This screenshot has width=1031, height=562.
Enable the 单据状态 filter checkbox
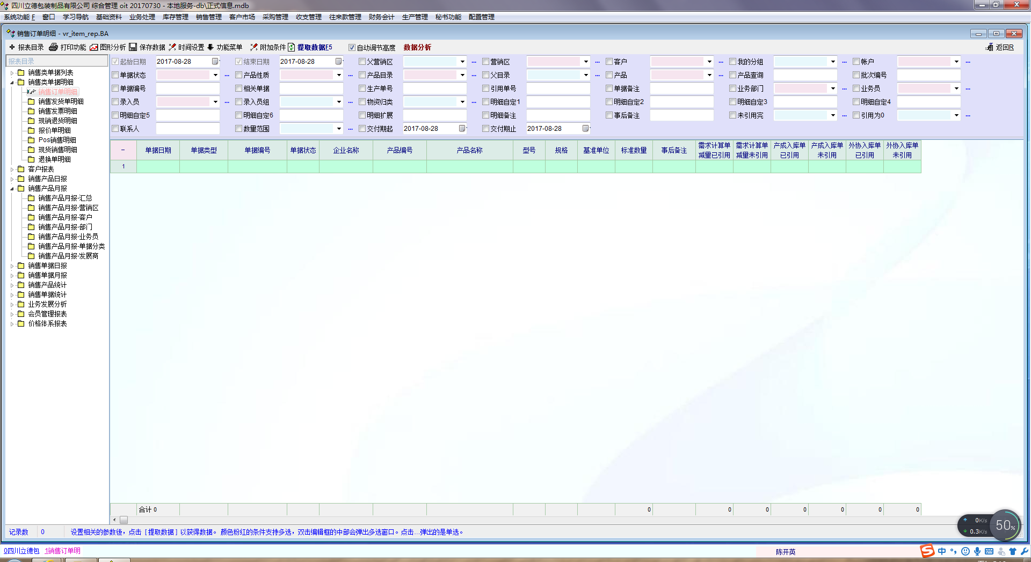coord(115,75)
